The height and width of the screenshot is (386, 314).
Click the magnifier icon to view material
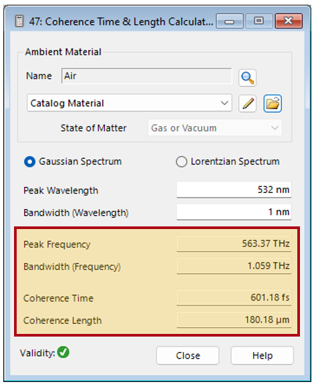247,77
